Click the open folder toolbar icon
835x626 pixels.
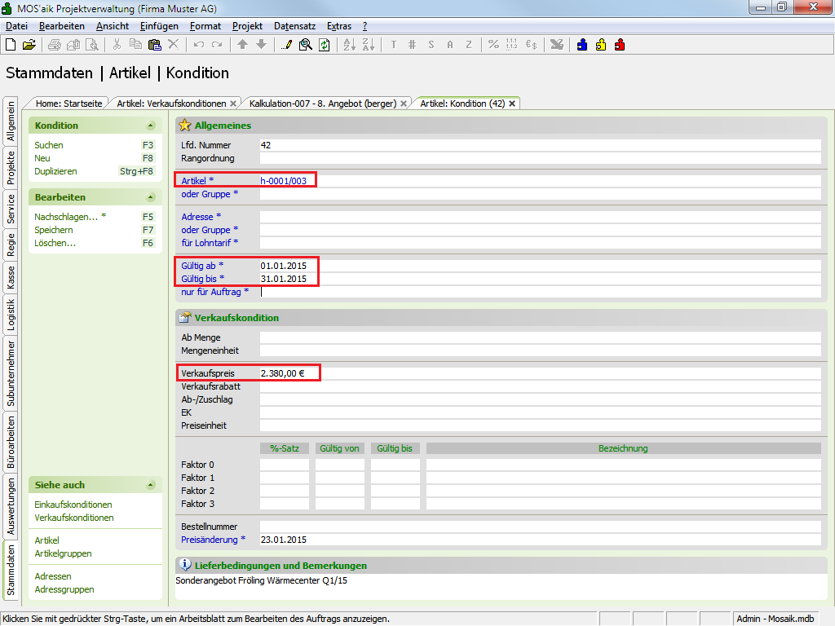click(x=29, y=45)
